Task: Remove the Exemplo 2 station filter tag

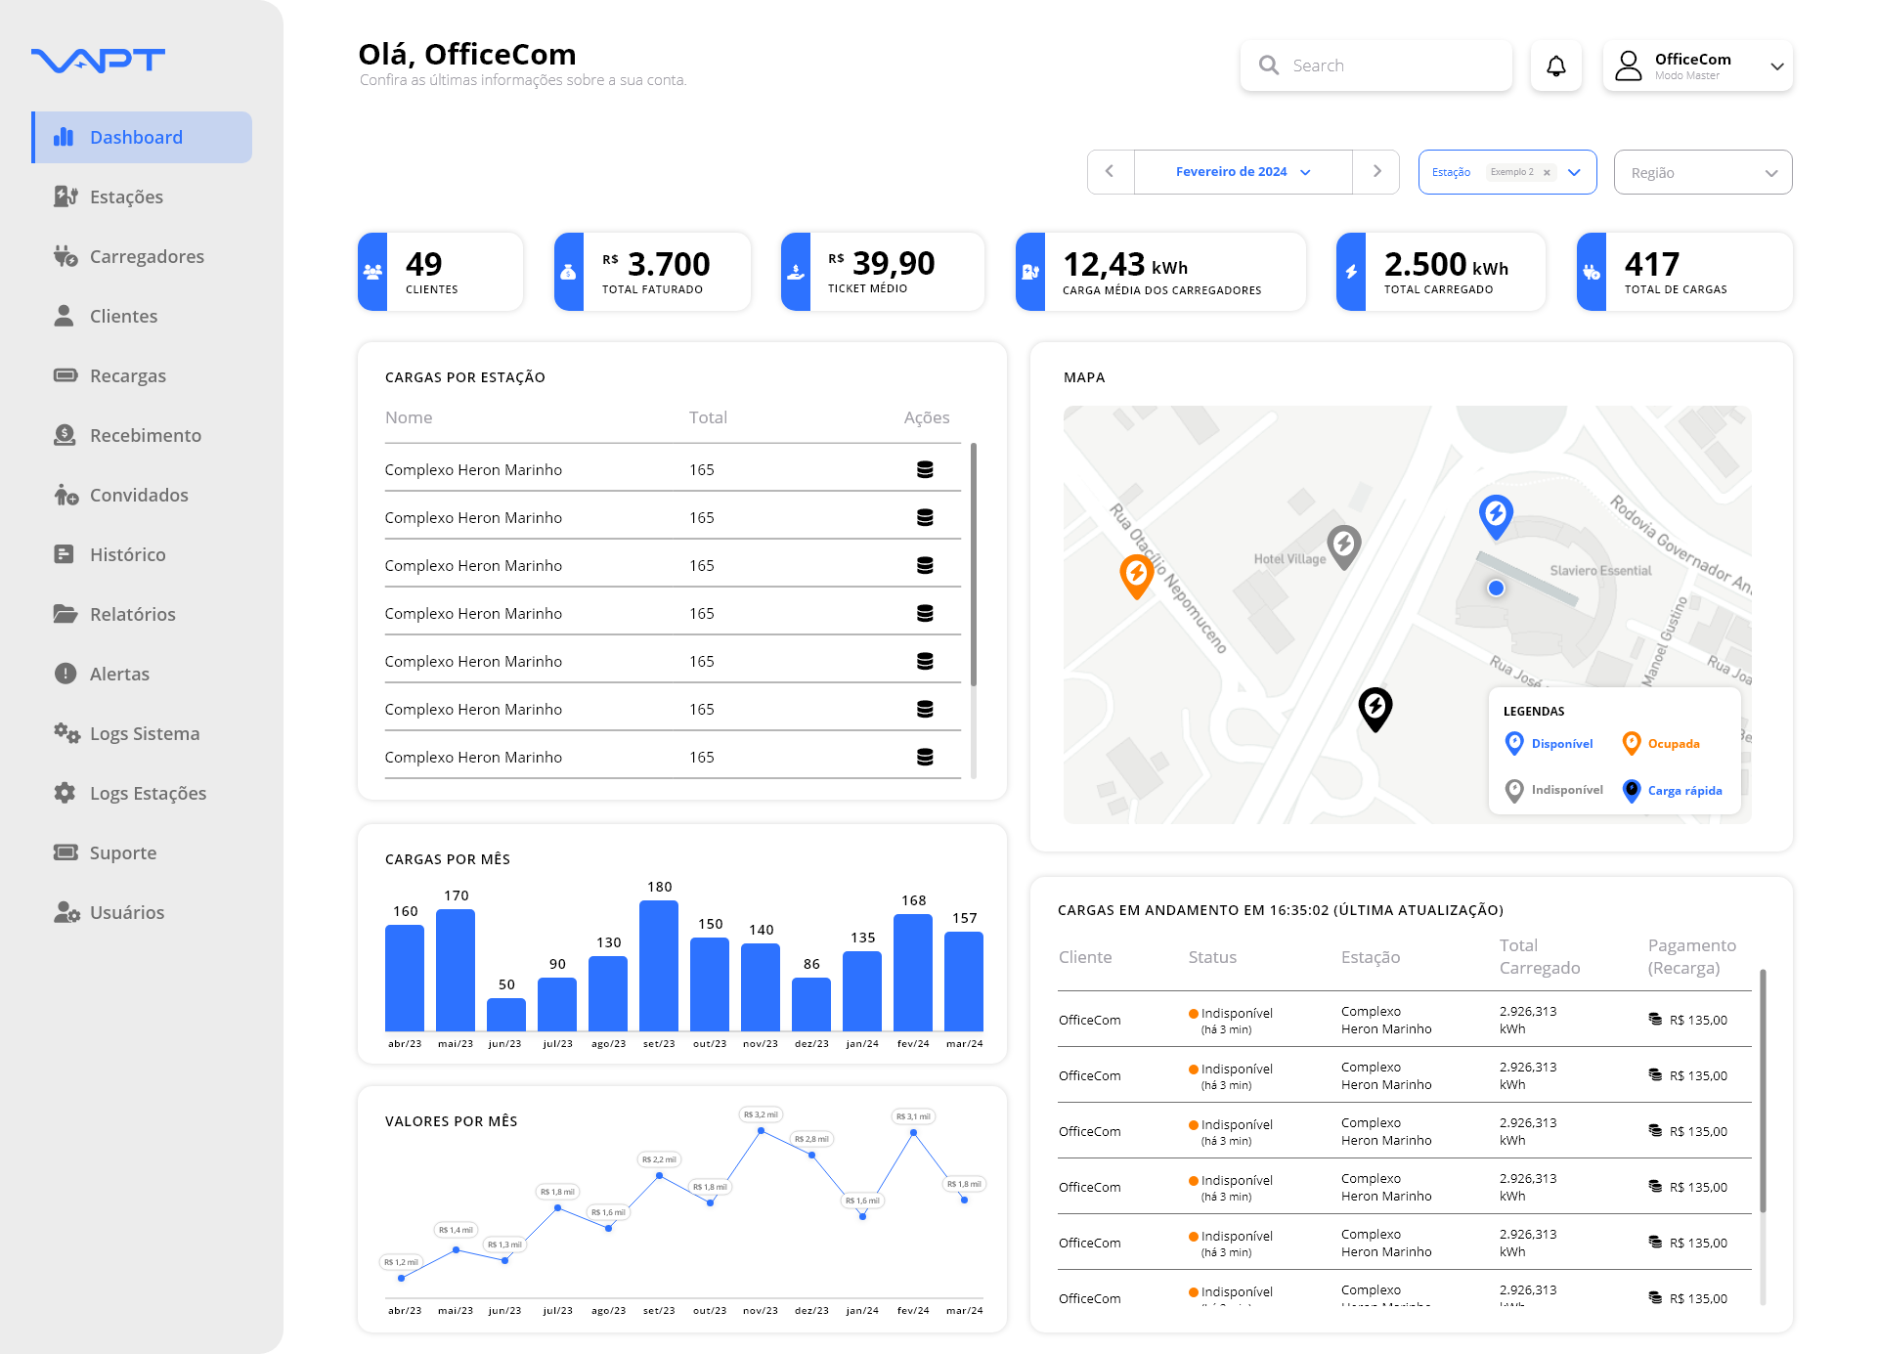Action: click(x=1547, y=173)
